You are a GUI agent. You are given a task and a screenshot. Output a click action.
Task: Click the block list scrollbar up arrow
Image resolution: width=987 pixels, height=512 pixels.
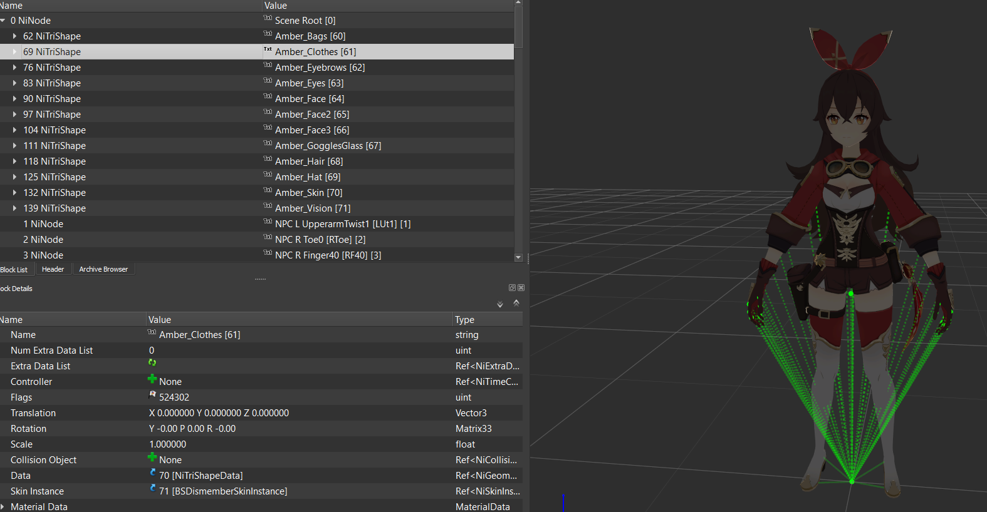(518, 3)
